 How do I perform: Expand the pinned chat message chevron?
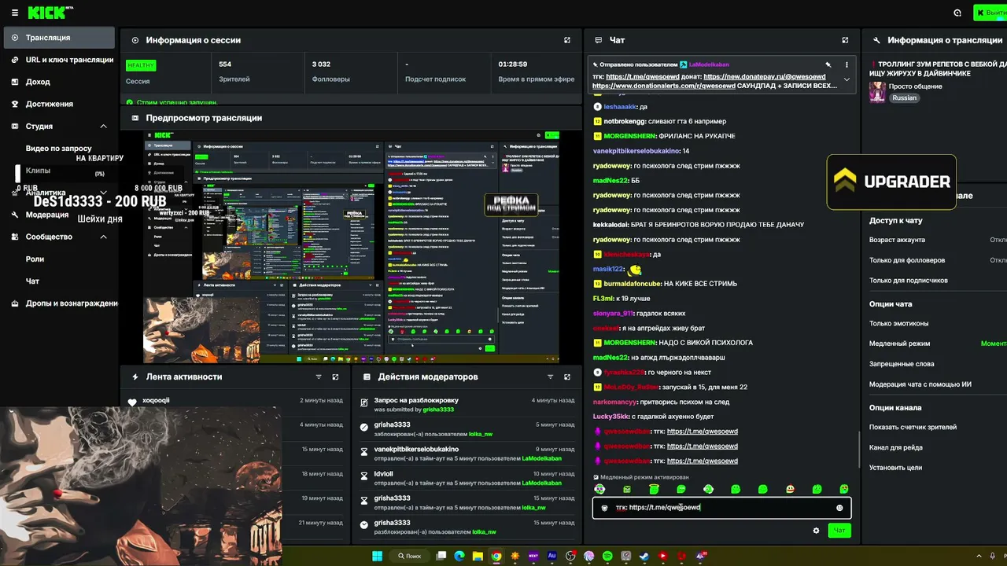tap(847, 79)
